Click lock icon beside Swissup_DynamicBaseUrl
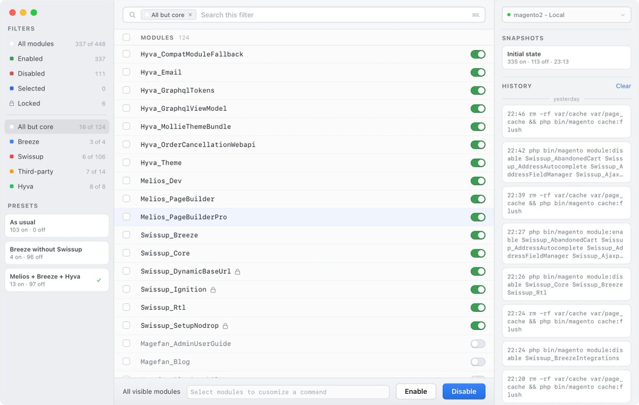 click(238, 272)
